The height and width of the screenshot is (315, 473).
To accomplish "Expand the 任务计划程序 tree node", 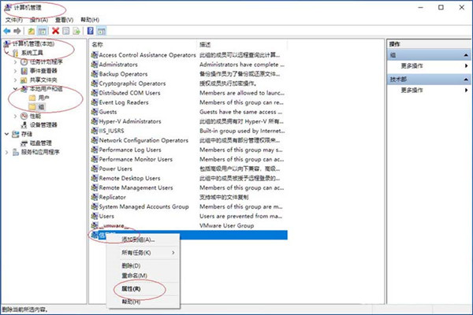I will tap(16, 62).
